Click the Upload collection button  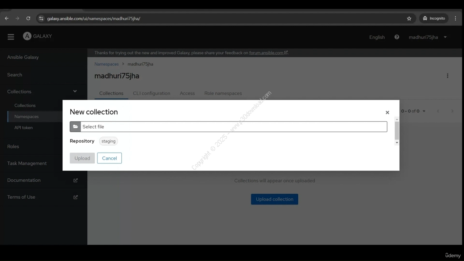tap(274, 199)
